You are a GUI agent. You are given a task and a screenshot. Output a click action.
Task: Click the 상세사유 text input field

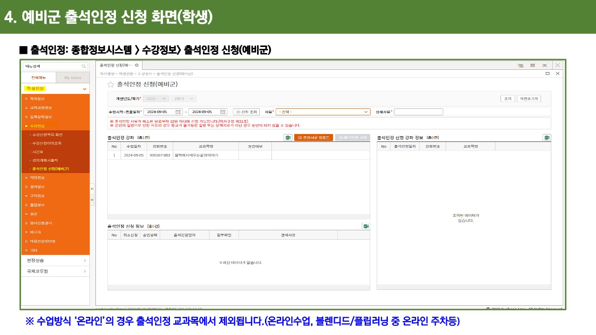419,112
